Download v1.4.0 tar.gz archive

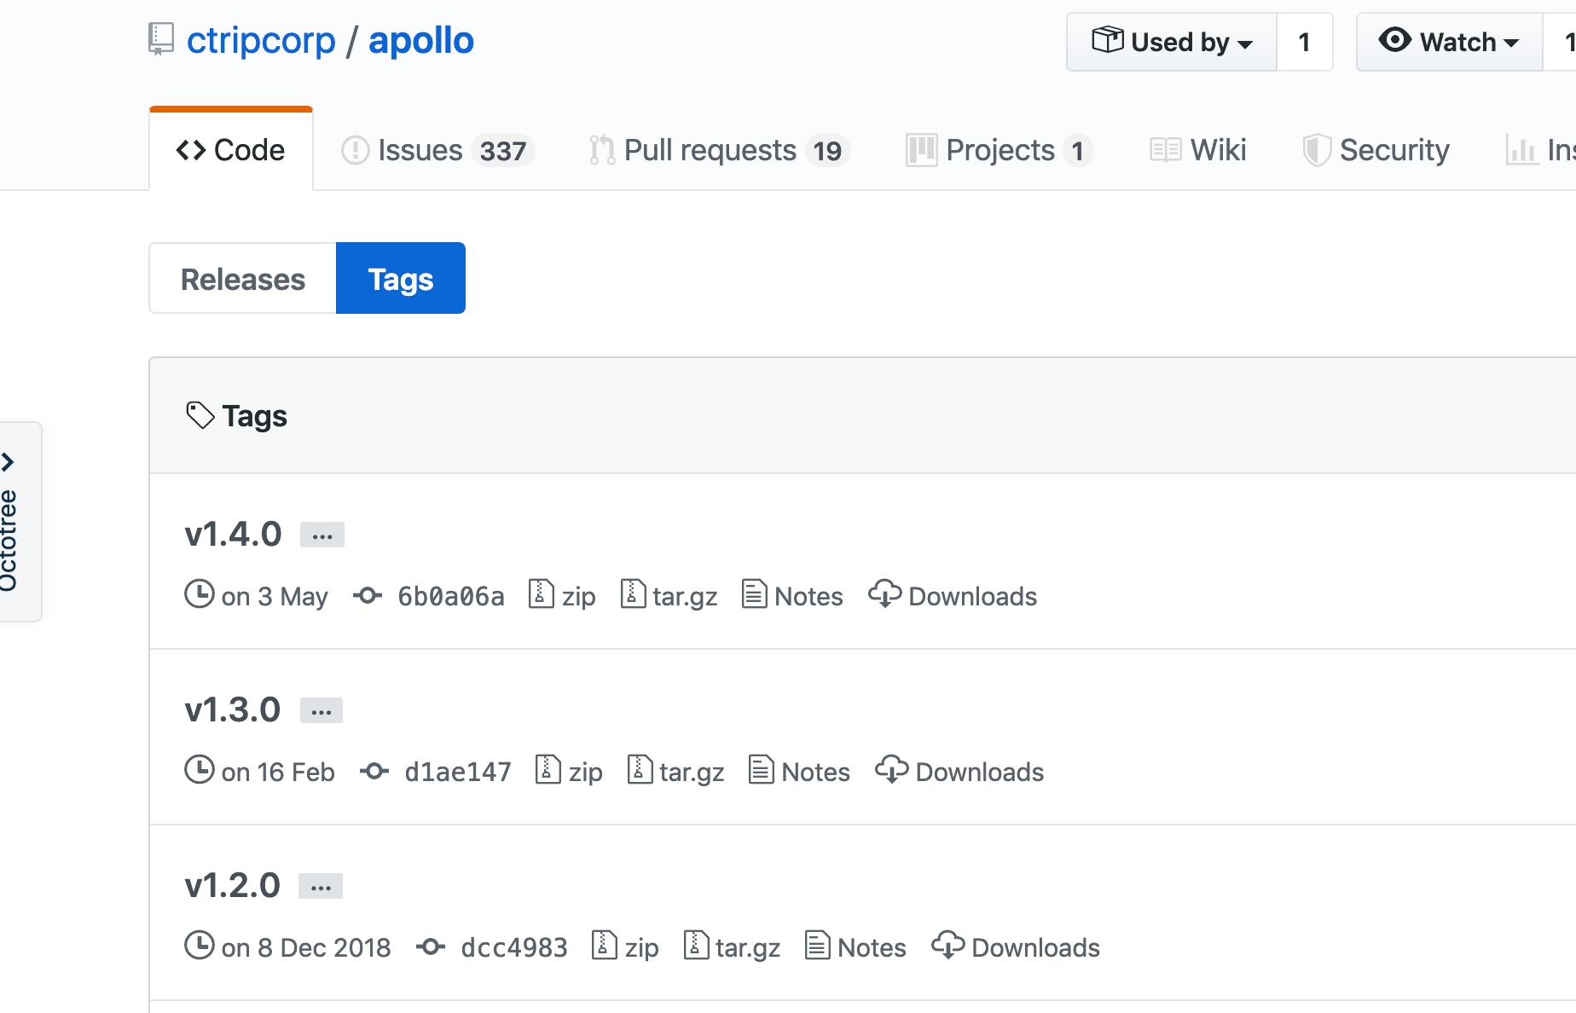click(685, 596)
